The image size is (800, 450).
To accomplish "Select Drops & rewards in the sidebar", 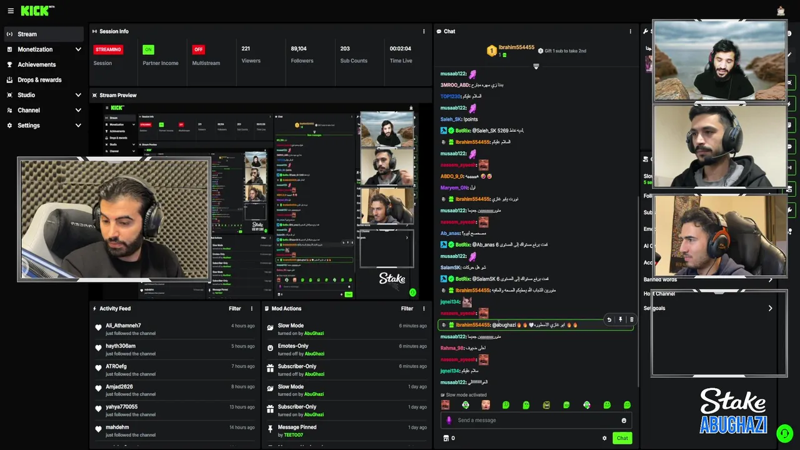I will pyautogui.click(x=39, y=80).
